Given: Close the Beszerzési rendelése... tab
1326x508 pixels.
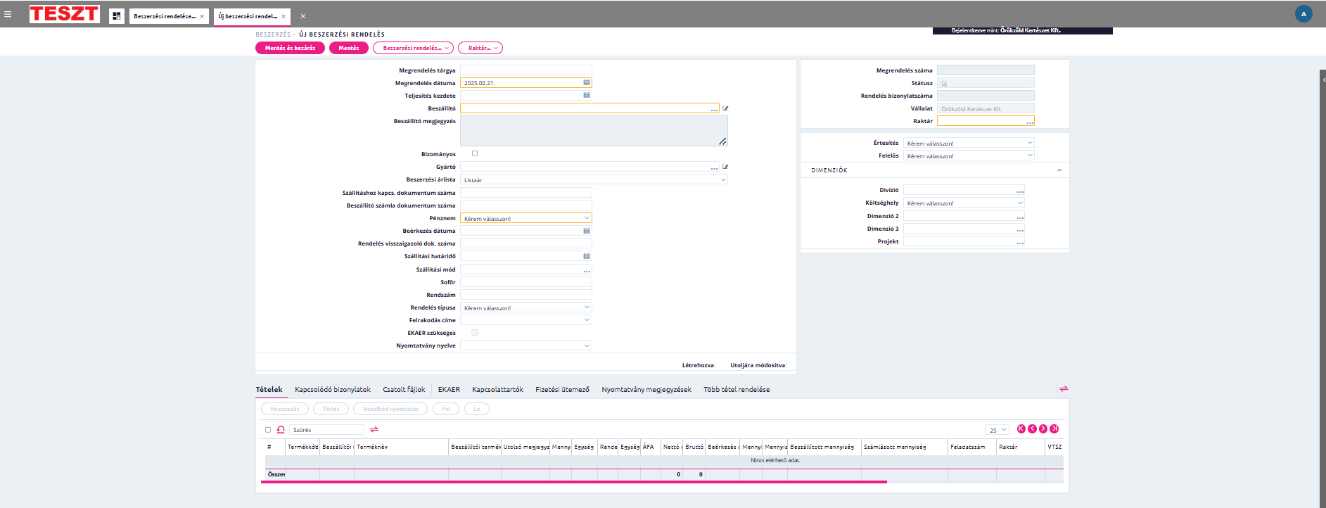Looking at the screenshot, I should pyautogui.click(x=202, y=16).
